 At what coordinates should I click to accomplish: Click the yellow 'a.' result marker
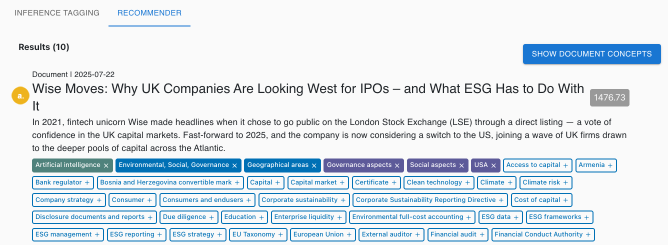20,95
